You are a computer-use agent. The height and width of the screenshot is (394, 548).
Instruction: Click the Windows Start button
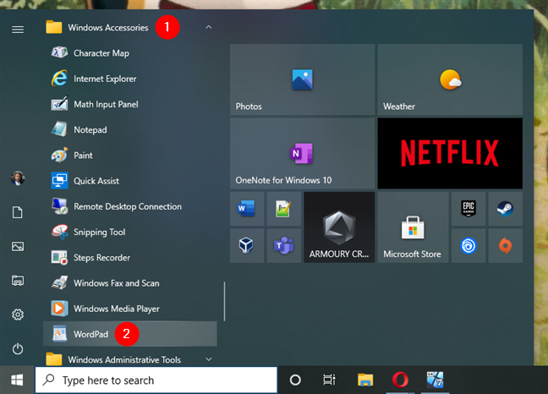pos(17,380)
